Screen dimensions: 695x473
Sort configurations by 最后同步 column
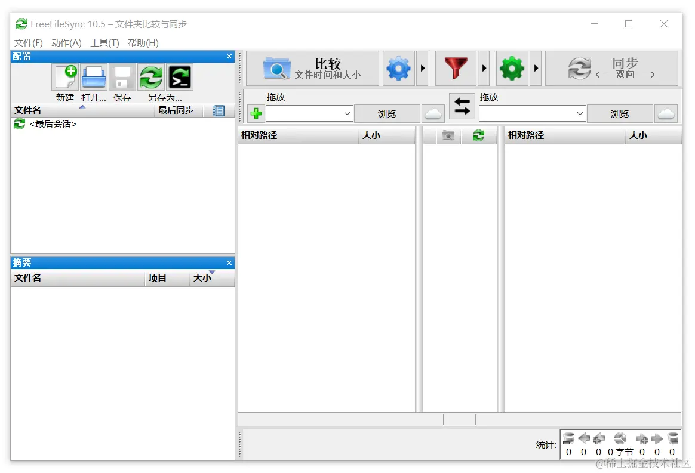pyautogui.click(x=178, y=110)
